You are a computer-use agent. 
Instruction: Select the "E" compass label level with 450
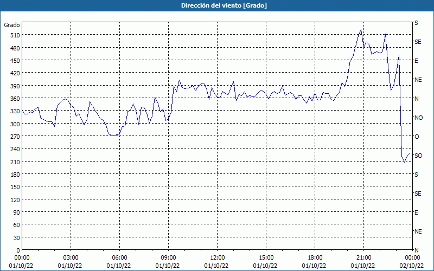pos(416,61)
